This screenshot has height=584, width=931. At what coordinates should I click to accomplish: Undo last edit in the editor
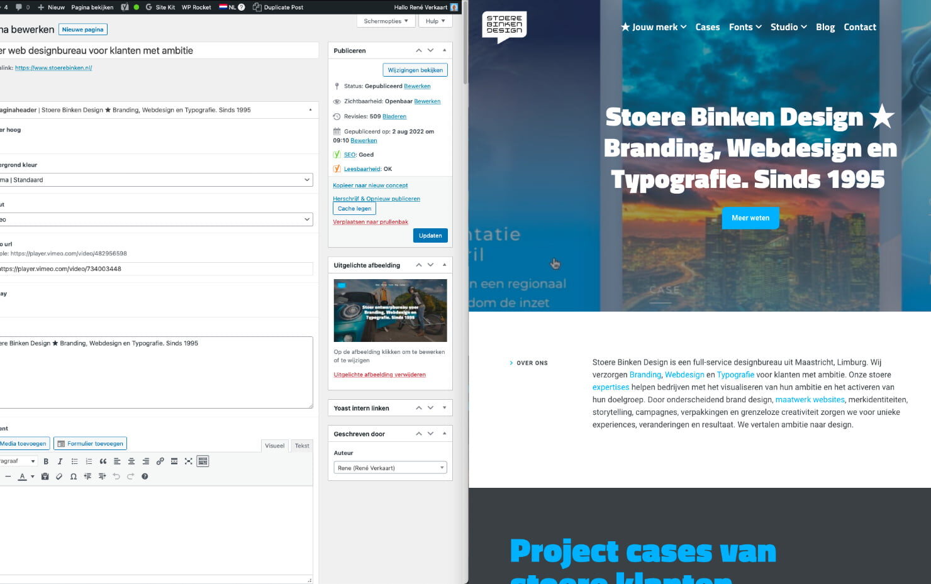pyautogui.click(x=116, y=477)
